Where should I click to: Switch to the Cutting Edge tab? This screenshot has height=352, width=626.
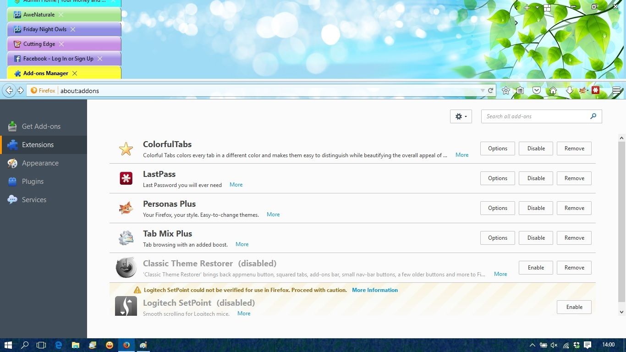coord(64,44)
